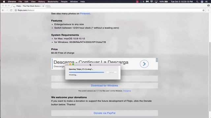Image resolution: width=211 pixels, height=118 pixels.
Task: Click 'We welcome your donations' heading
Action: click(69, 97)
